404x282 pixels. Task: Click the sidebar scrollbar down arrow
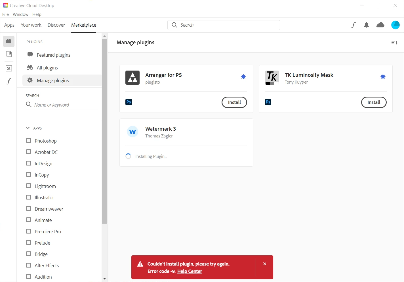(104, 279)
